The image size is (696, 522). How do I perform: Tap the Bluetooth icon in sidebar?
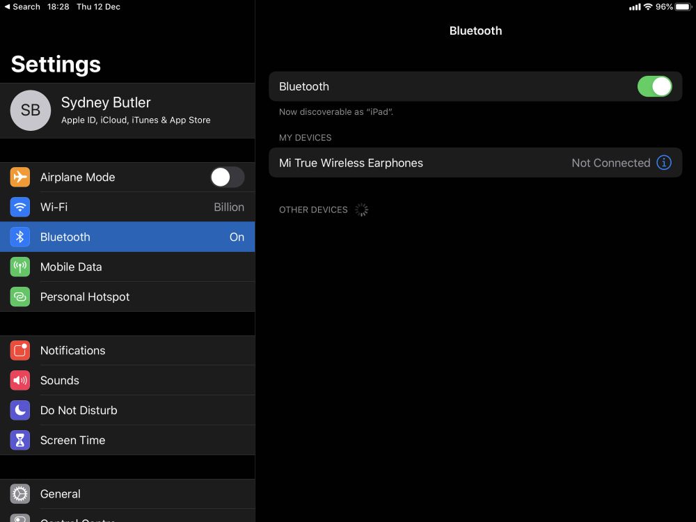[x=20, y=237]
